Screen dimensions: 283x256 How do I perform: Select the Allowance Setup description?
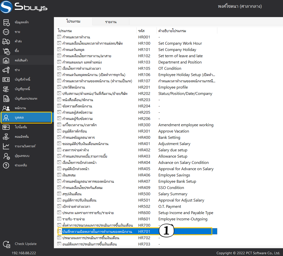coord(173,156)
